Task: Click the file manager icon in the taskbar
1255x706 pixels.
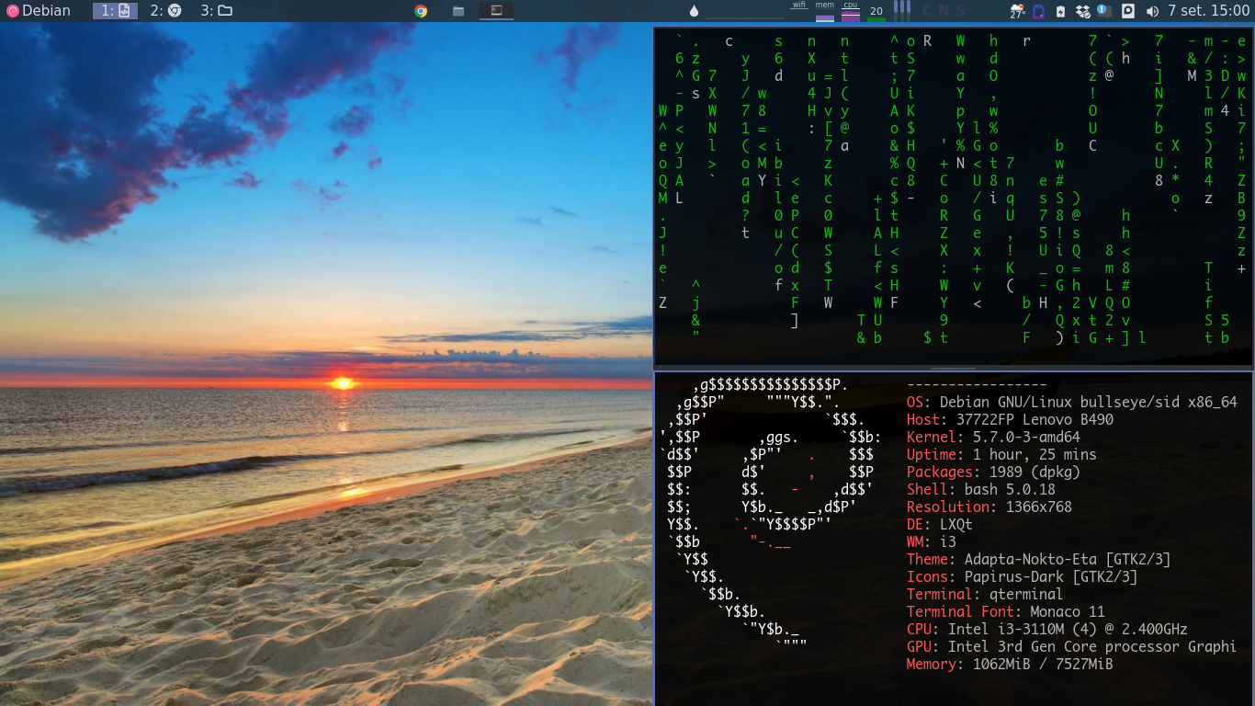Action: [458, 11]
